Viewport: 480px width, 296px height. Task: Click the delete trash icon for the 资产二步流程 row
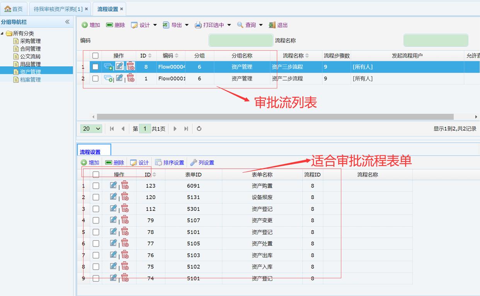[131, 78]
